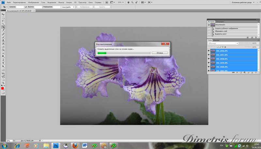This screenshot has width=261, height=149.
Task: Open the "пикс/дюйм" resolution units dropdown
Action: 68,7
